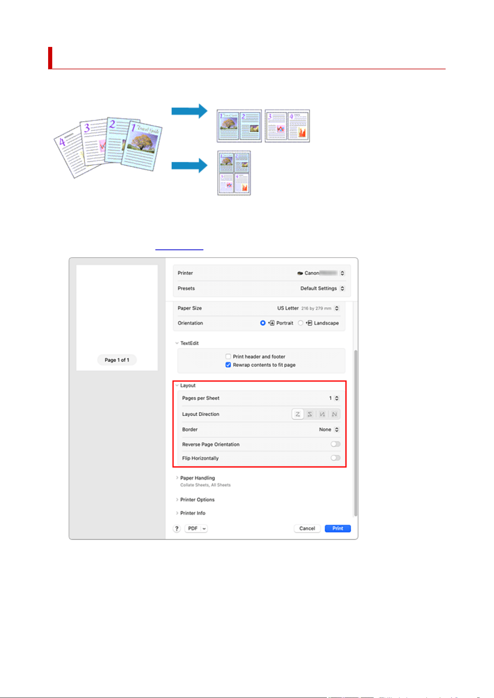
Task: Click the page preview thumbnail
Action: coord(117,317)
